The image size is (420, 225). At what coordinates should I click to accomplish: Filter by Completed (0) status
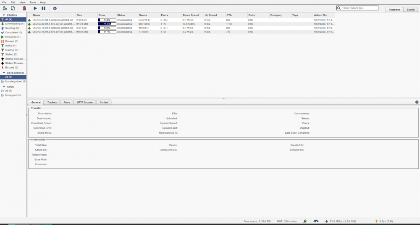[x=13, y=32]
